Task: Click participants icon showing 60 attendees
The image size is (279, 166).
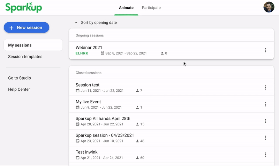Action: coord(137,158)
